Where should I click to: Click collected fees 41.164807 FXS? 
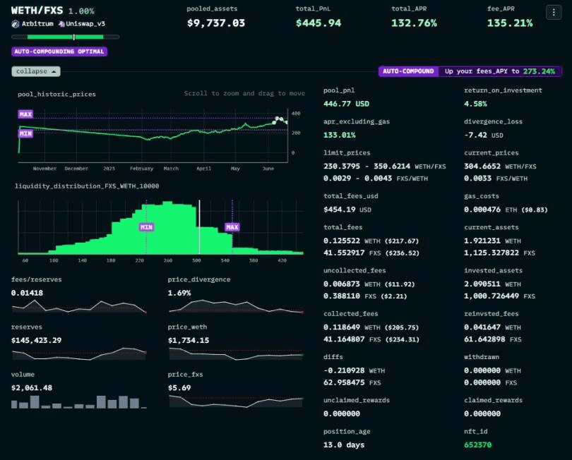click(352, 339)
